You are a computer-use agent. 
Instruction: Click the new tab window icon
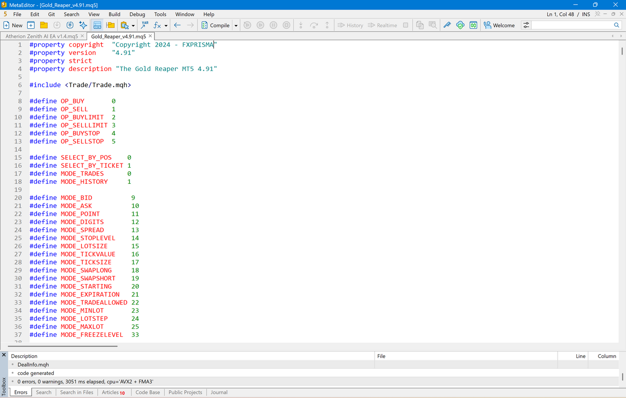click(31, 25)
